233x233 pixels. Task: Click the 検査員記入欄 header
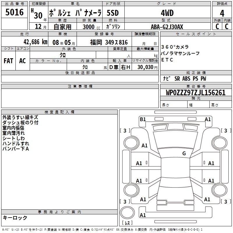pos(59,112)
